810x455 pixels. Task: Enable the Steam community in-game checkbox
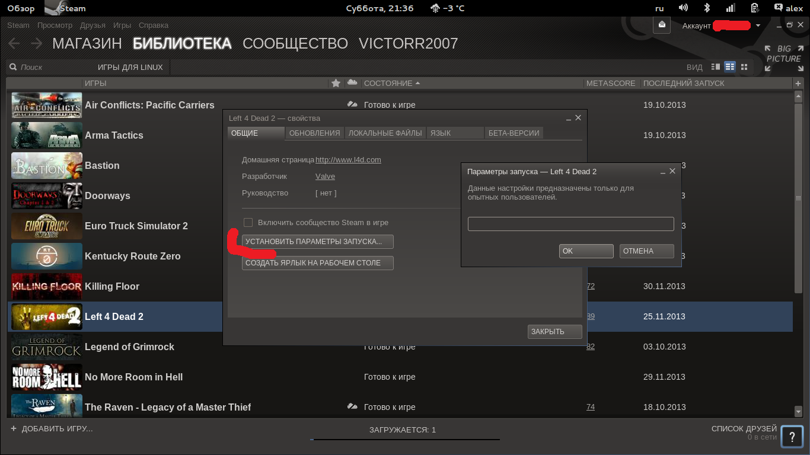[248, 222]
